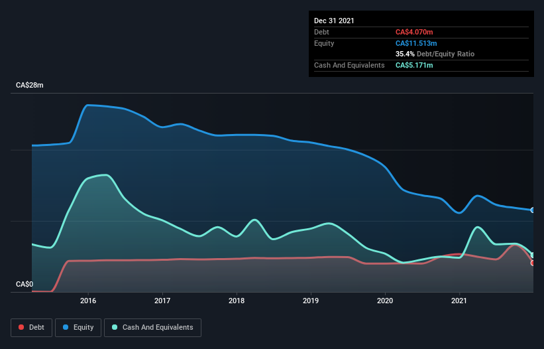Click the CA$28m y-axis label
Image resolution: width=544 pixels, height=349 pixels.
[x=30, y=85]
